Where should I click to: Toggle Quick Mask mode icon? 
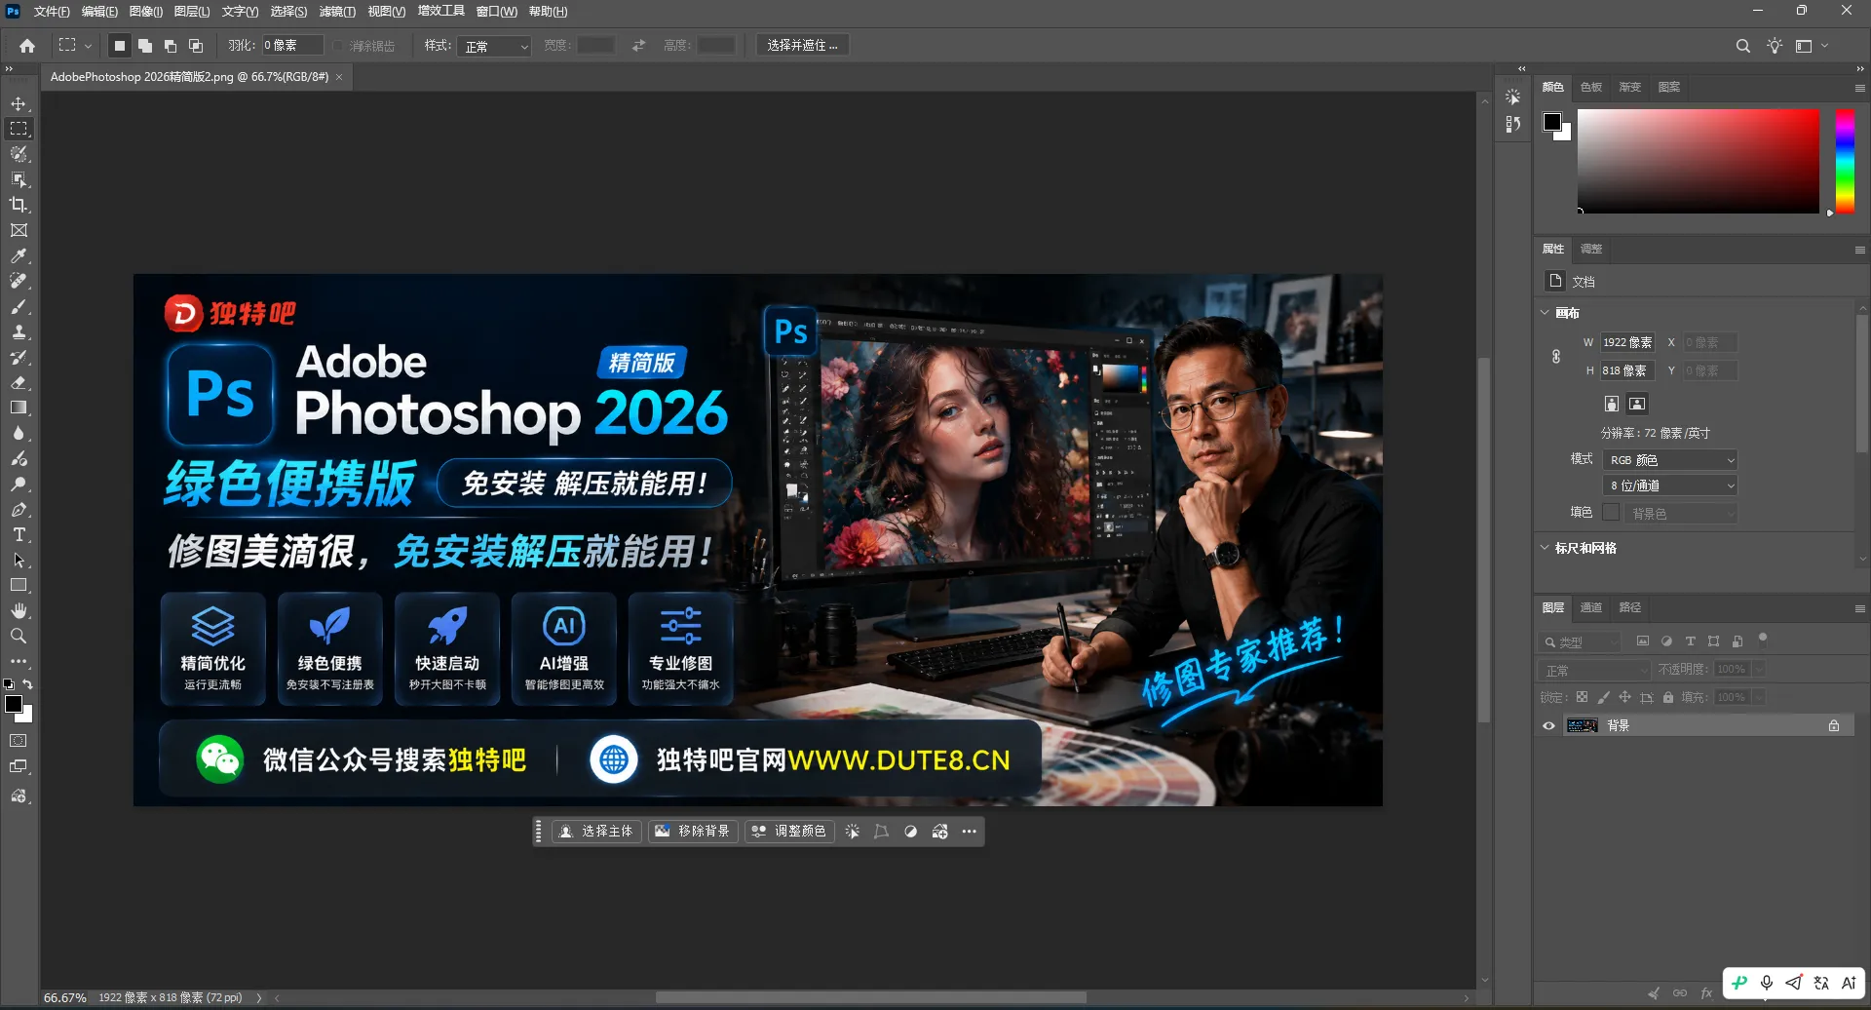tap(19, 741)
